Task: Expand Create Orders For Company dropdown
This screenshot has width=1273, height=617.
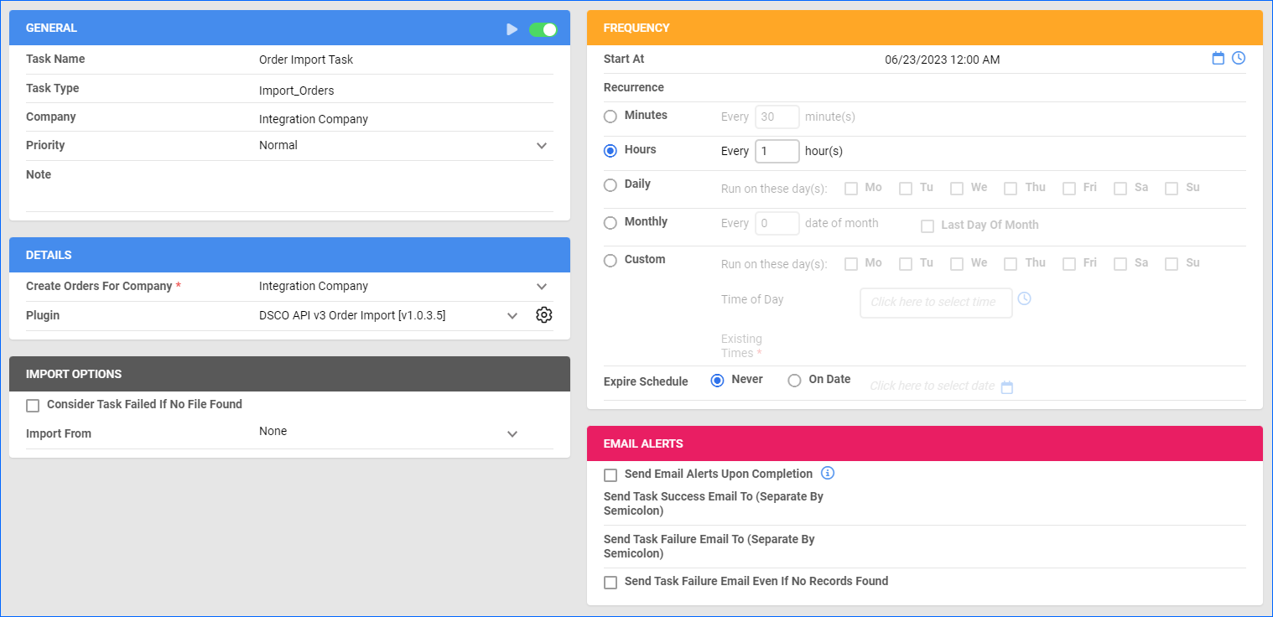Action: 542,287
